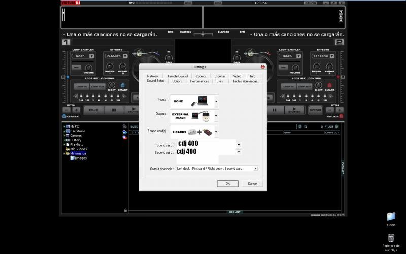Cancel the Settings dialog
Screen dimensions: 406x254
(x=252, y=183)
